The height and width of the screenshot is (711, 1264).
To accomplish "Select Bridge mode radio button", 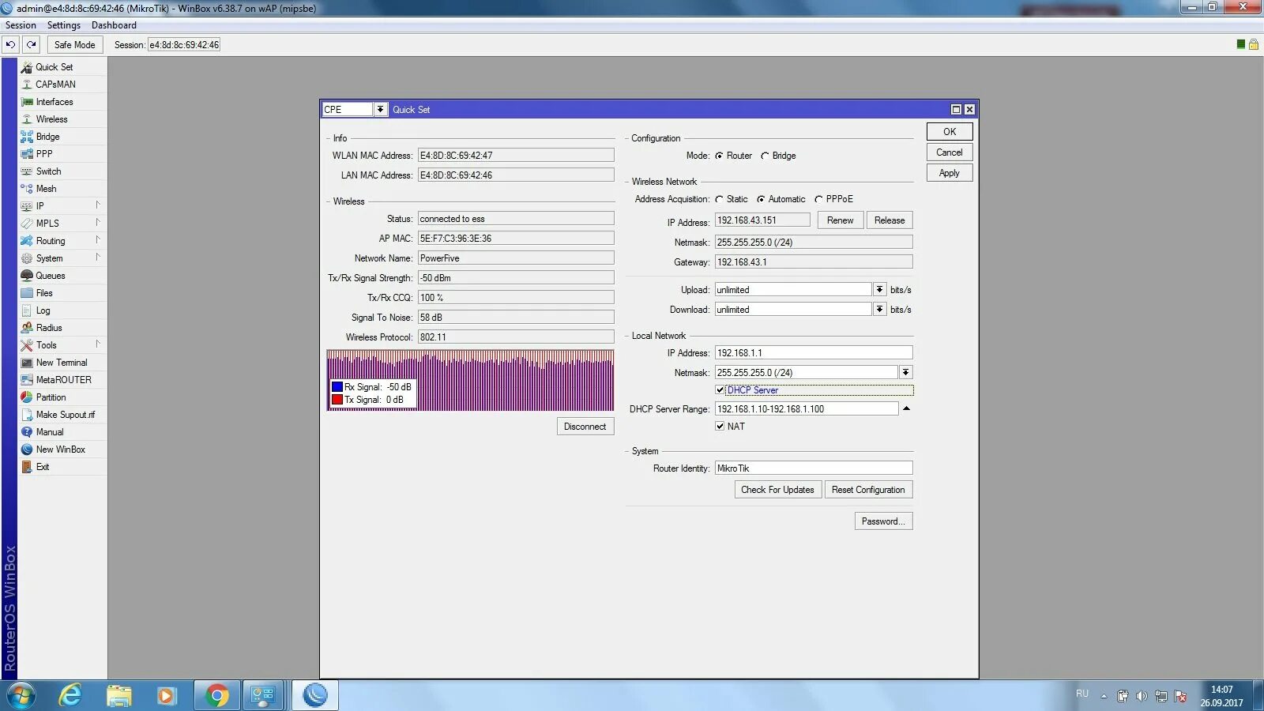I will pyautogui.click(x=765, y=156).
